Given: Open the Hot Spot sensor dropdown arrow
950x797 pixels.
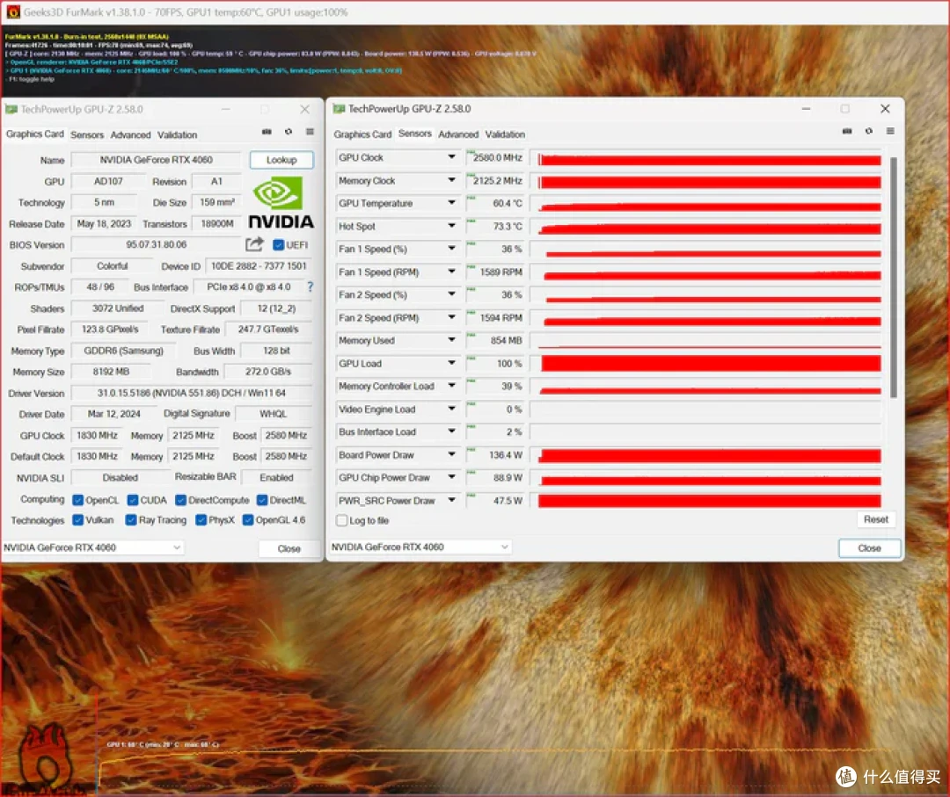Looking at the screenshot, I should click(451, 226).
